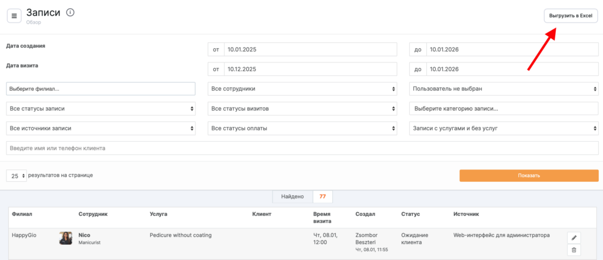Open the Все источники записи dropdown
The height and width of the screenshot is (260, 603).
[x=101, y=128]
